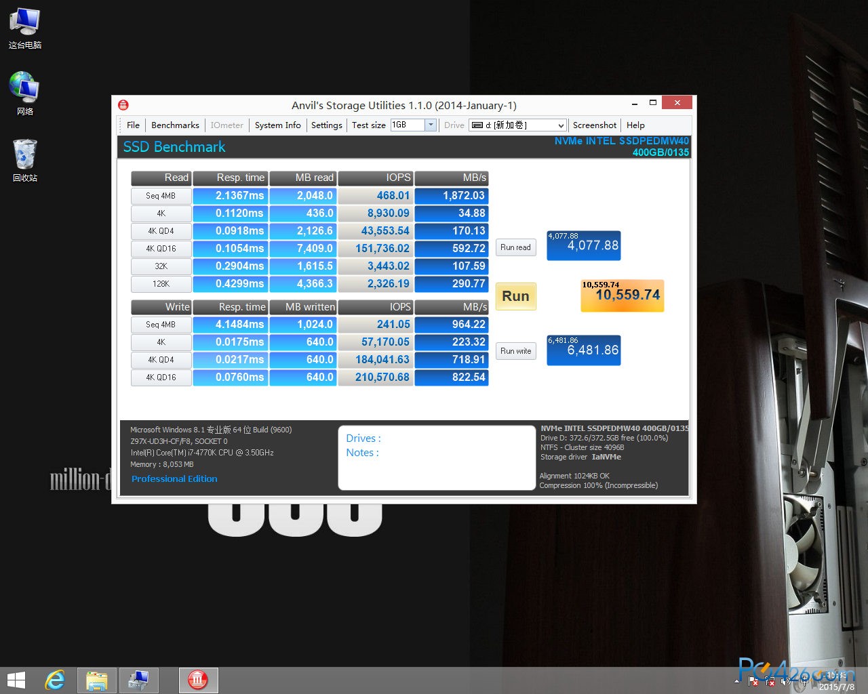
Task: Open the Help menu
Action: (635, 125)
